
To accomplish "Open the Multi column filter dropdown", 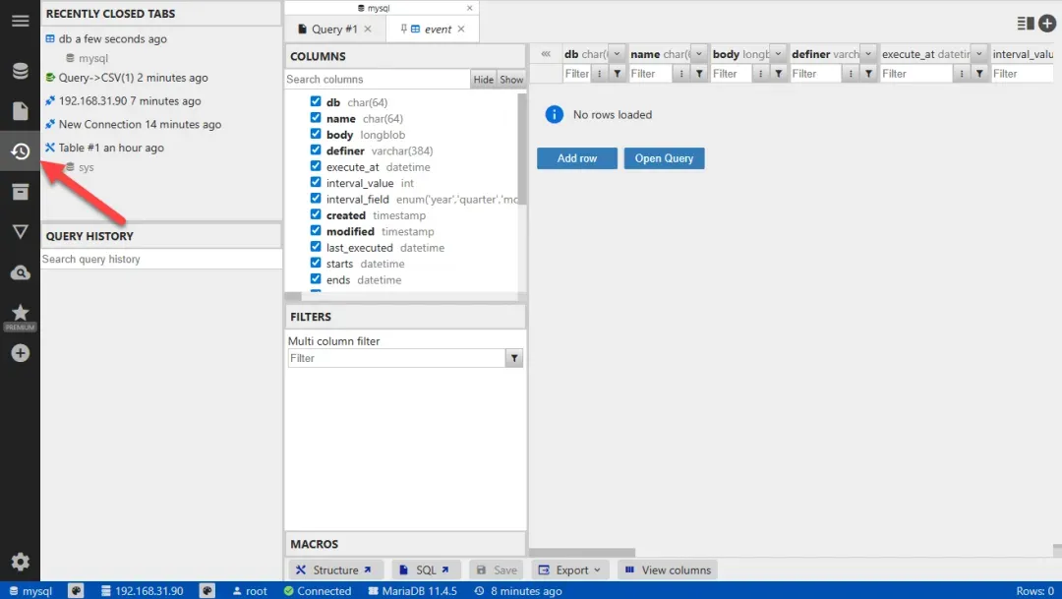I will (x=514, y=359).
